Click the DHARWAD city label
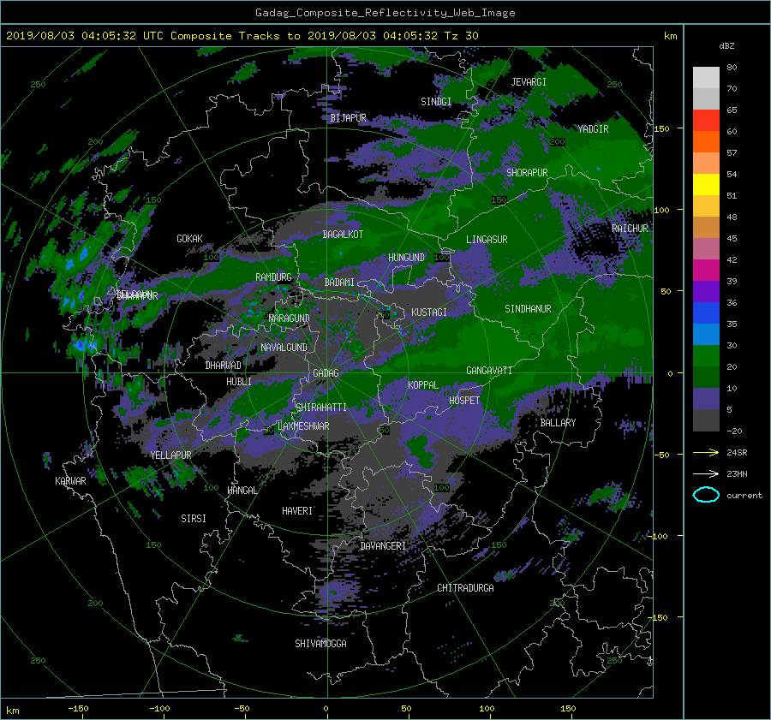 pyautogui.click(x=224, y=366)
